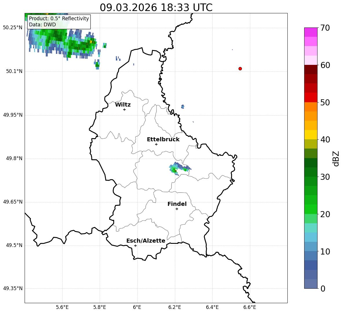
Task: Click the Wiltz city label
Action: tap(123, 105)
